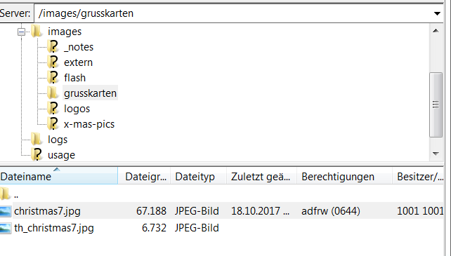Select the grusskarten folder in tree
This screenshot has height=256, width=451.
coord(90,93)
